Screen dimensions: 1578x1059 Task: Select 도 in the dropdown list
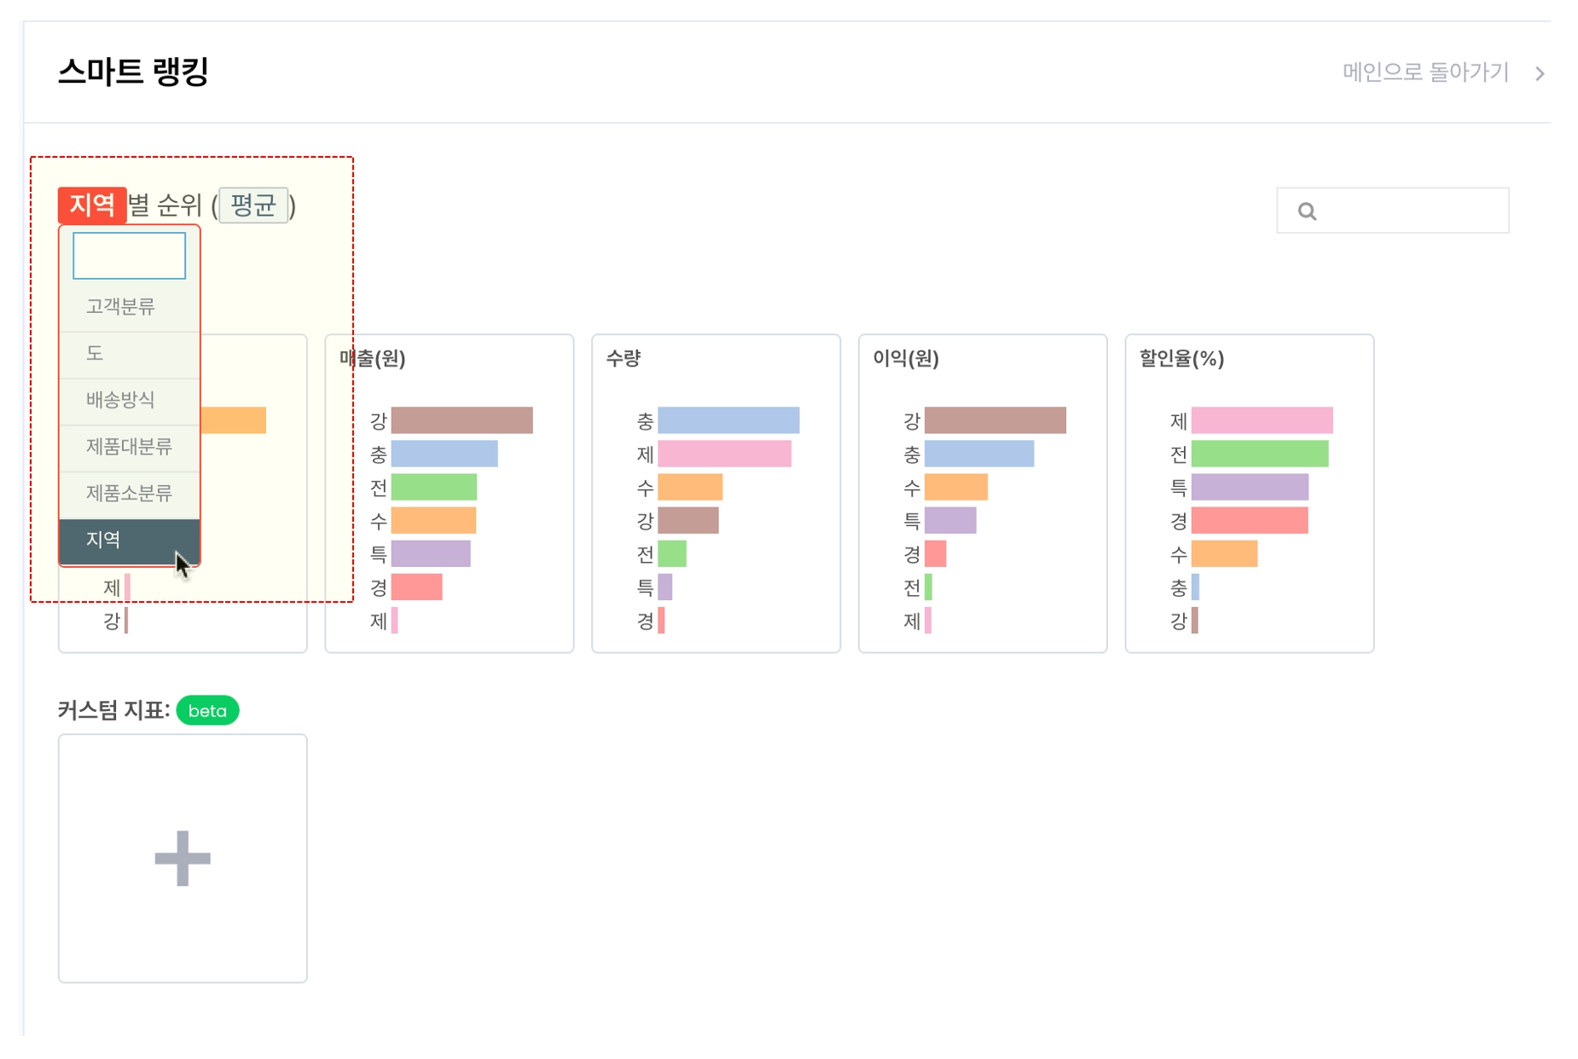click(95, 353)
